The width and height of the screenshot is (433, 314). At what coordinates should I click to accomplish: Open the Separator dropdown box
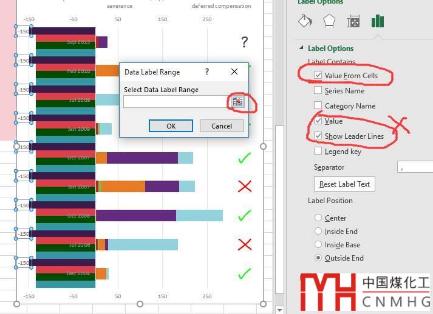pos(415,167)
